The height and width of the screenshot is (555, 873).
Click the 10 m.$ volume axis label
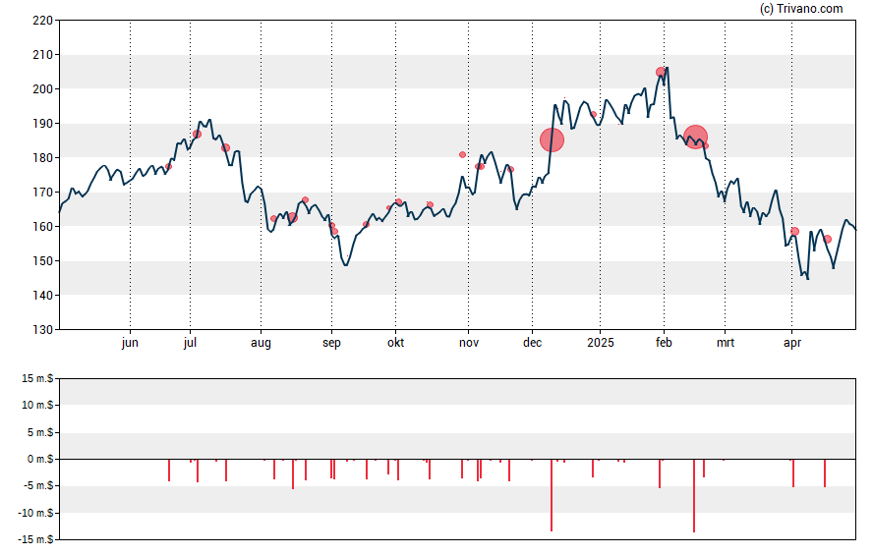pos(37,405)
